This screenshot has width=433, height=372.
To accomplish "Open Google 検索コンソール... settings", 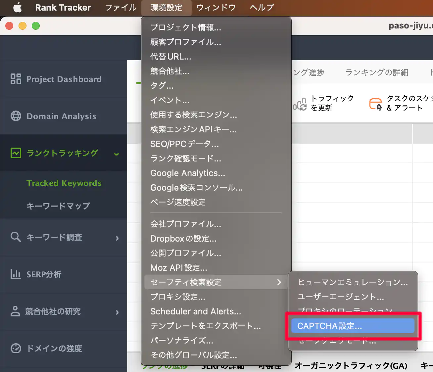I will 216,187.
